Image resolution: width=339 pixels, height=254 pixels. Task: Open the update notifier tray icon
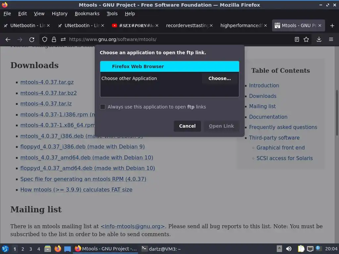pos(318,248)
